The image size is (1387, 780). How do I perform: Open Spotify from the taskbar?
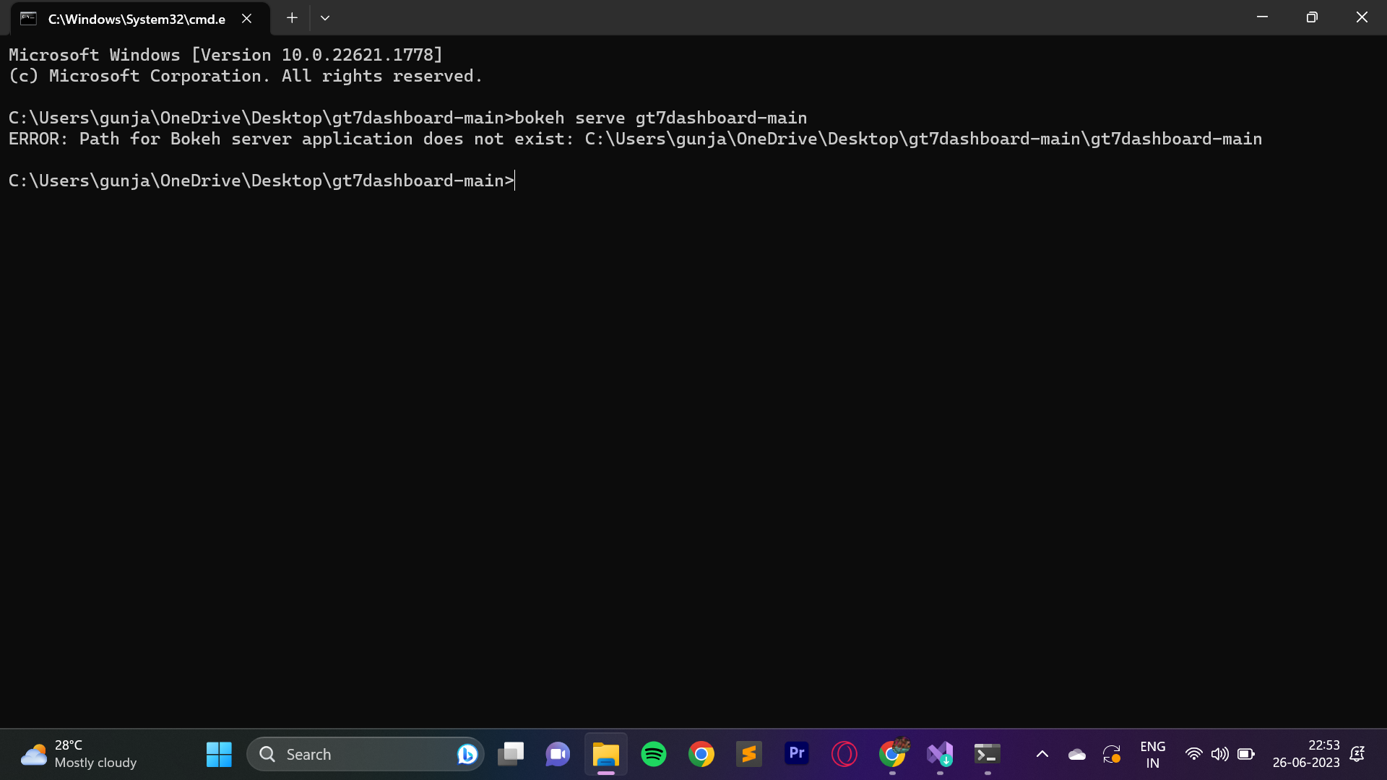pyautogui.click(x=654, y=753)
